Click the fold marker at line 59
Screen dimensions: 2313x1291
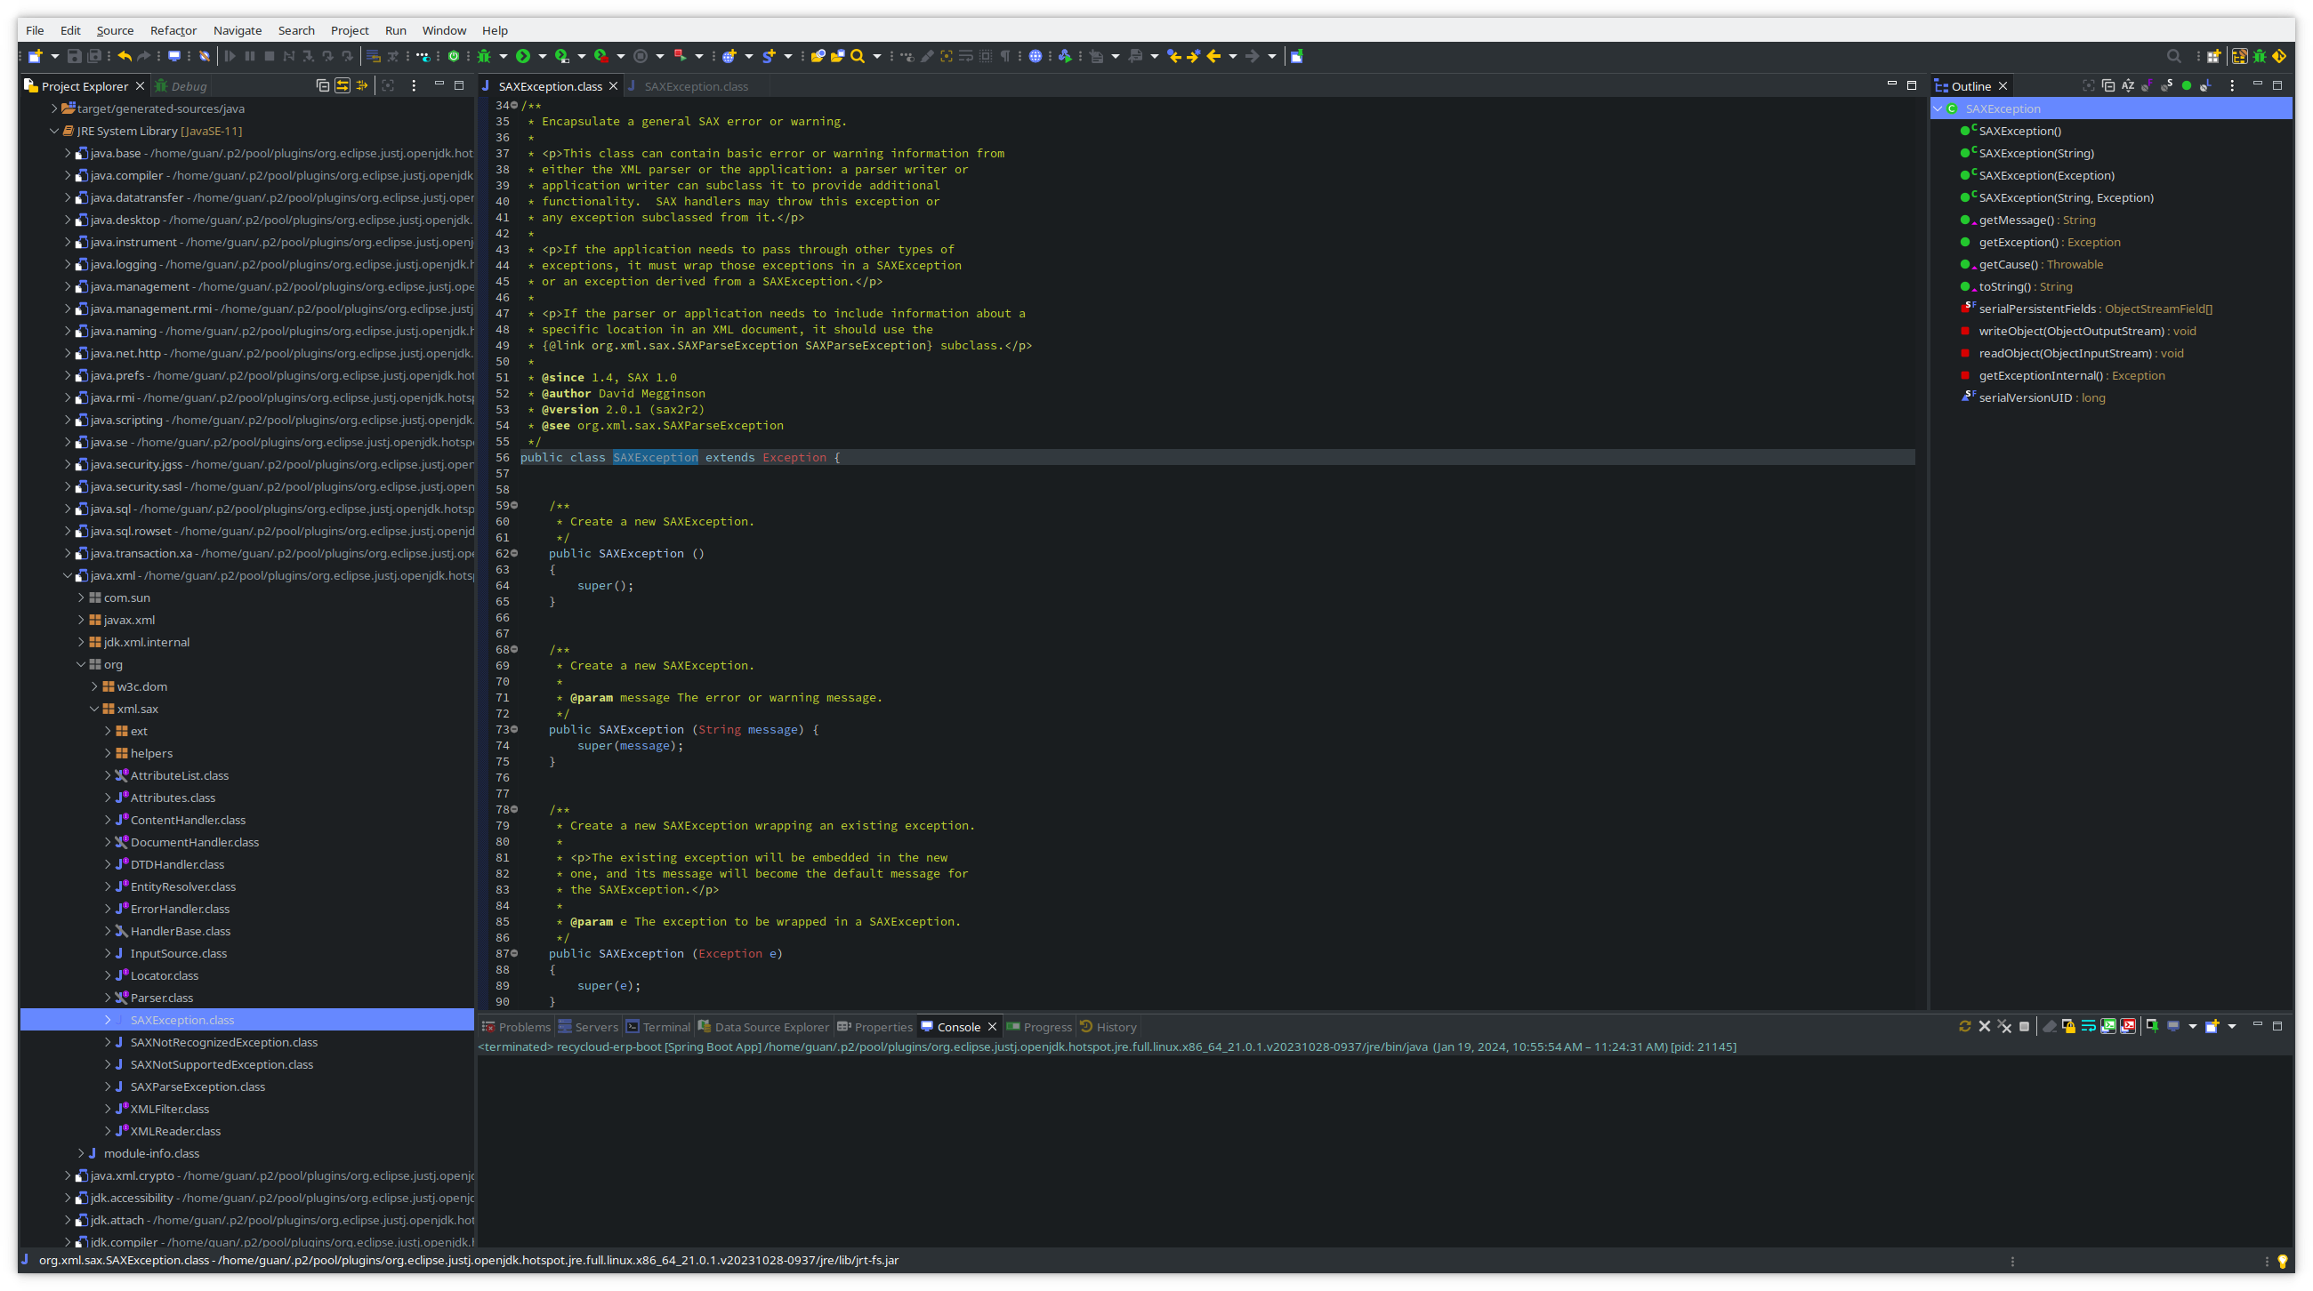pos(514,505)
